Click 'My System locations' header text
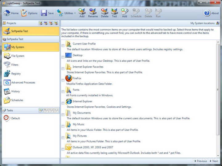The height and width of the screenshot is (166, 222). tap(203, 23)
